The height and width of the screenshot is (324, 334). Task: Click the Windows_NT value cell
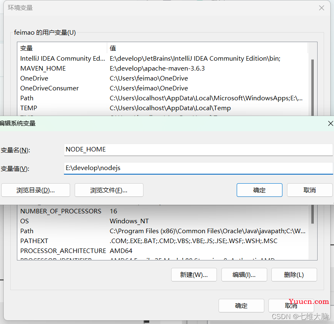[129, 221]
